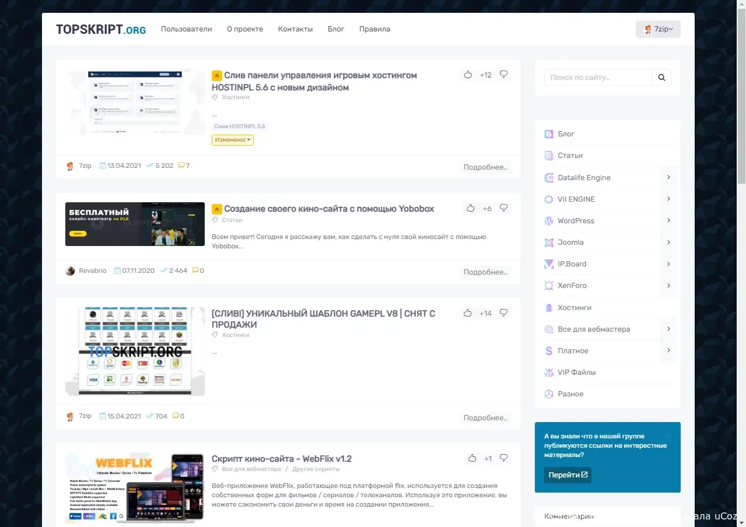Open the Пользователи menu item
The height and width of the screenshot is (527, 746).
coord(187,29)
